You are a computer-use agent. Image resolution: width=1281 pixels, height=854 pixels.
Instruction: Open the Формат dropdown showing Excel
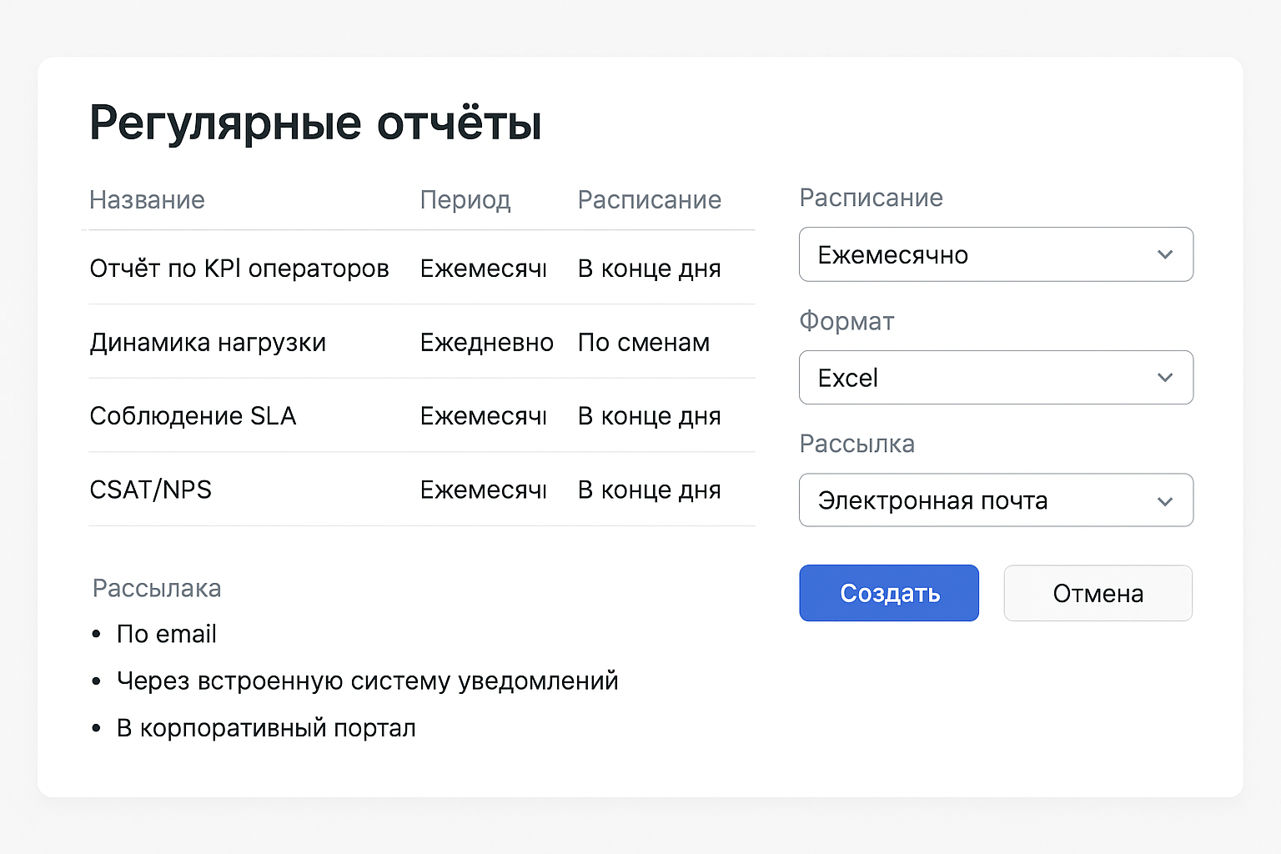coord(996,378)
